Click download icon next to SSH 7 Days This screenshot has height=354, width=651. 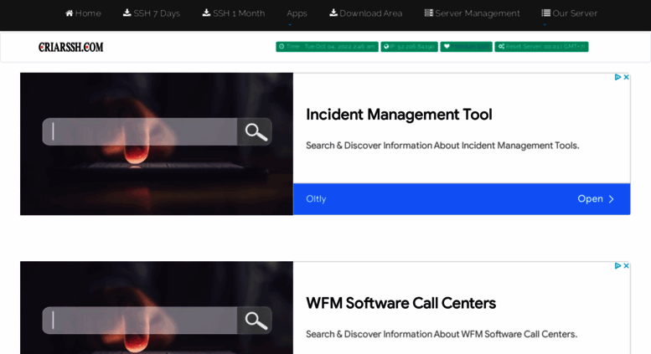pos(127,13)
